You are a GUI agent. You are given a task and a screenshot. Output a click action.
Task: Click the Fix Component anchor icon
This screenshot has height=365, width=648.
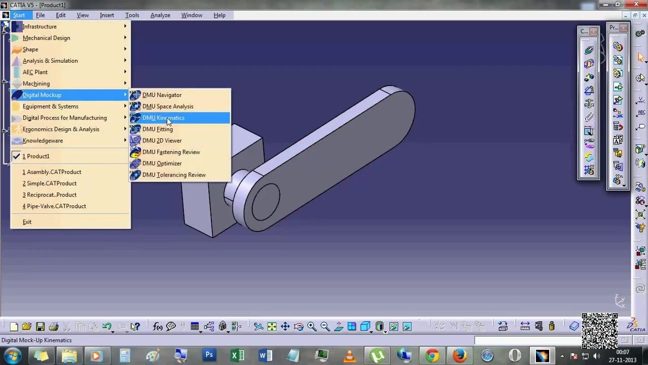[x=589, y=104]
